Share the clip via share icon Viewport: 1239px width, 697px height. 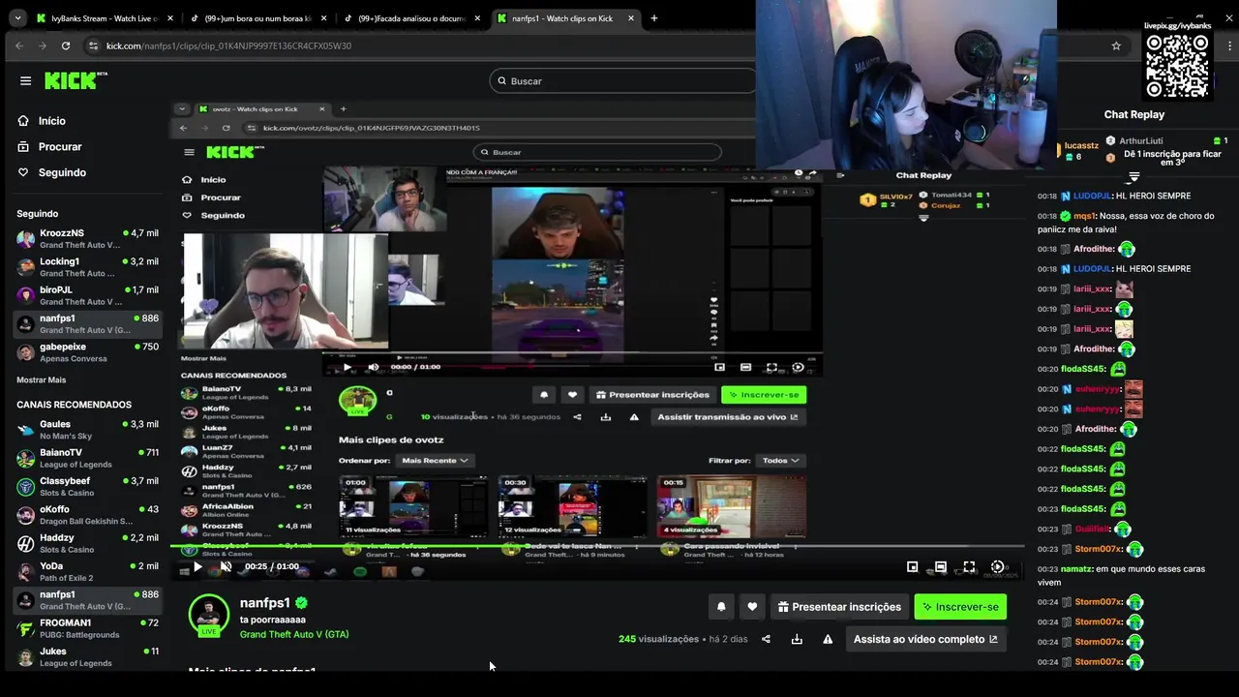[x=766, y=639]
